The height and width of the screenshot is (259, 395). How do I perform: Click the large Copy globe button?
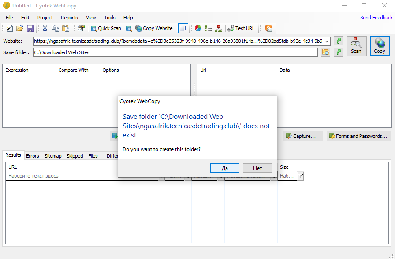pos(380,46)
